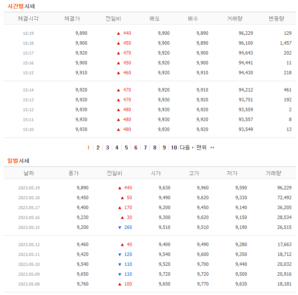Click the blue 260 decline value

tap(128, 227)
